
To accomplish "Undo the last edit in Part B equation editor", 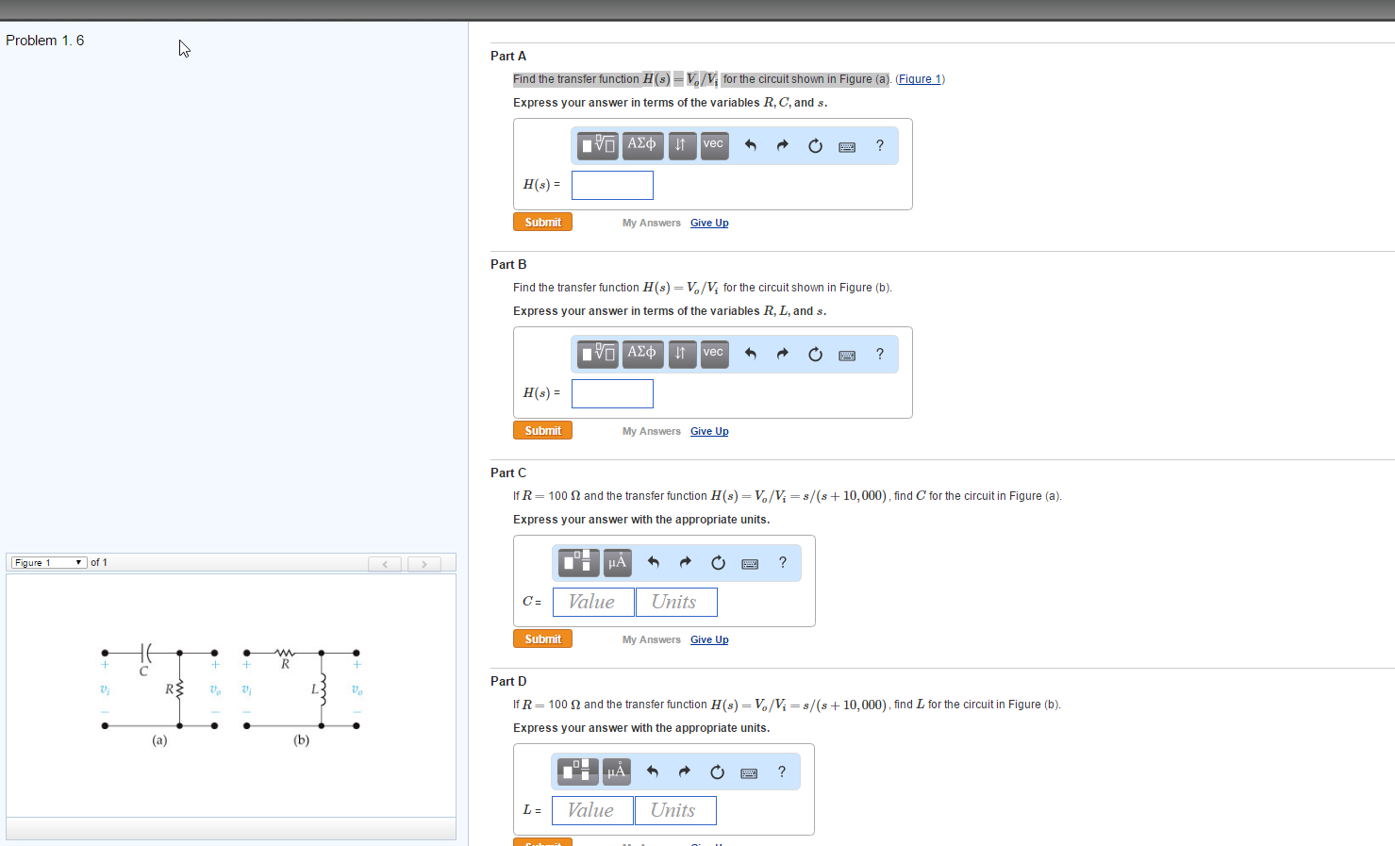I will tap(751, 354).
